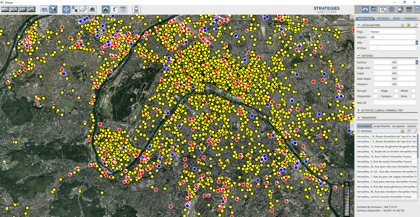Click the map zoom slider's plus knob

347,185
